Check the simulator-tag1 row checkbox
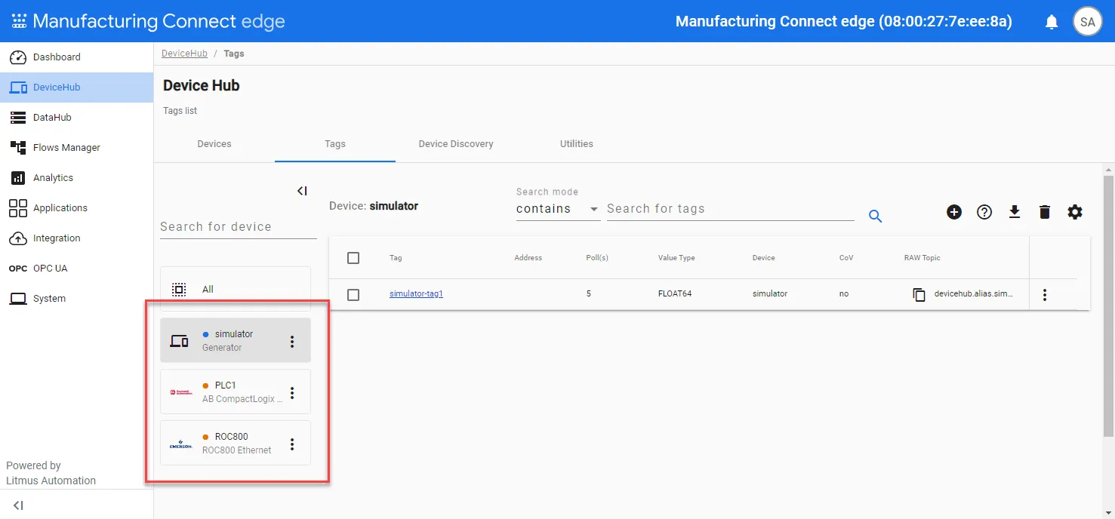1115x519 pixels. (x=353, y=294)
